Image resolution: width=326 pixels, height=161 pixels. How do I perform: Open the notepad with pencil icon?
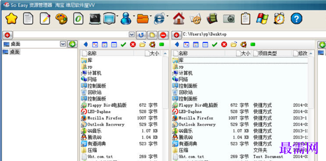(45, 19)
